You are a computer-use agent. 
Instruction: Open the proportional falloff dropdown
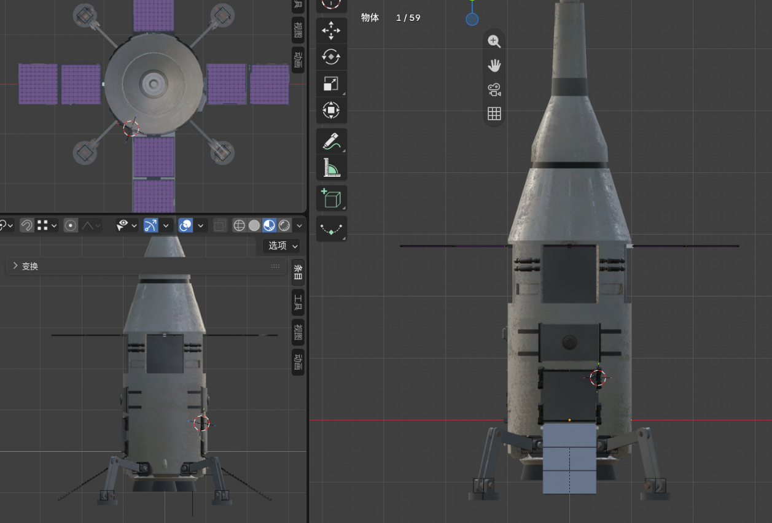coord(90,225)
